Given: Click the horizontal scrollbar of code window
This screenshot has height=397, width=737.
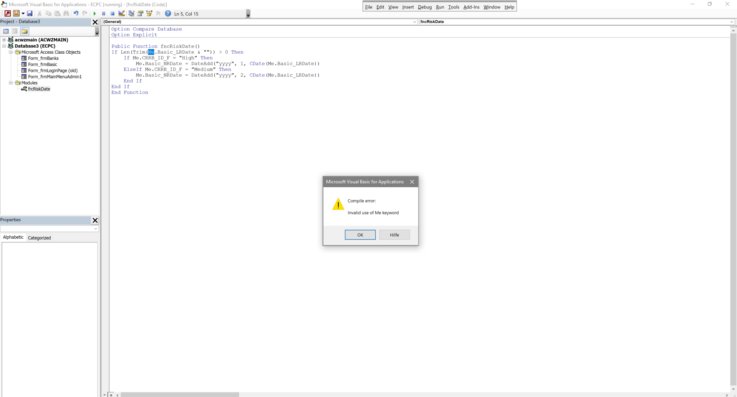Looking at the screenshot, I should coord(180,395).
